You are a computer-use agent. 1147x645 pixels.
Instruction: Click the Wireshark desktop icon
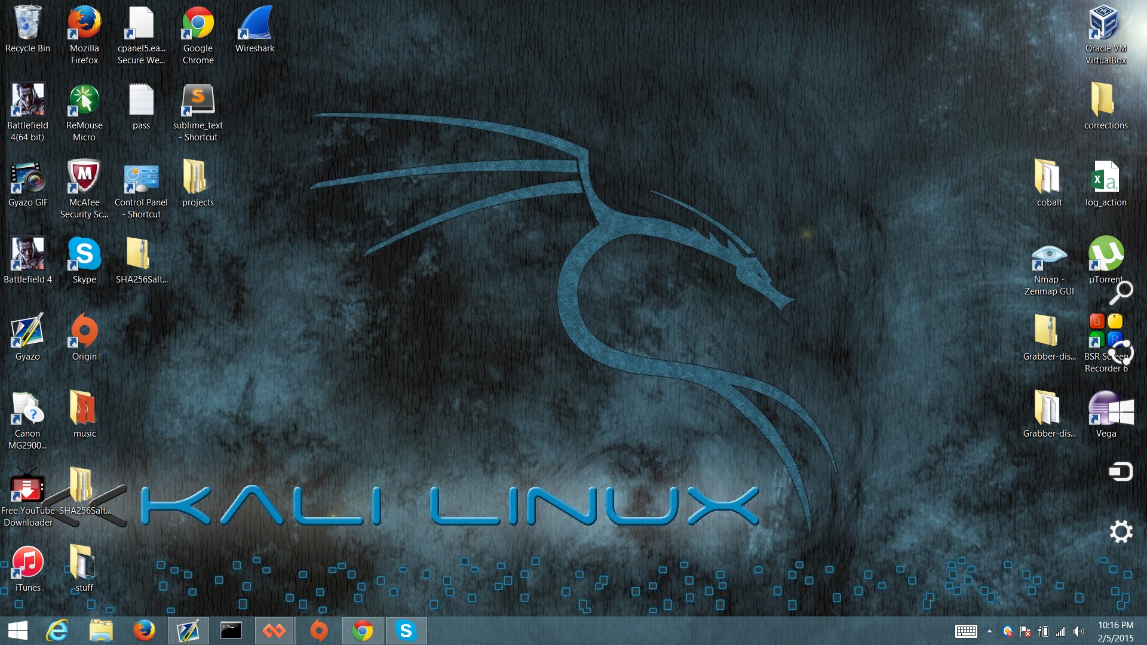click(254, 30)
